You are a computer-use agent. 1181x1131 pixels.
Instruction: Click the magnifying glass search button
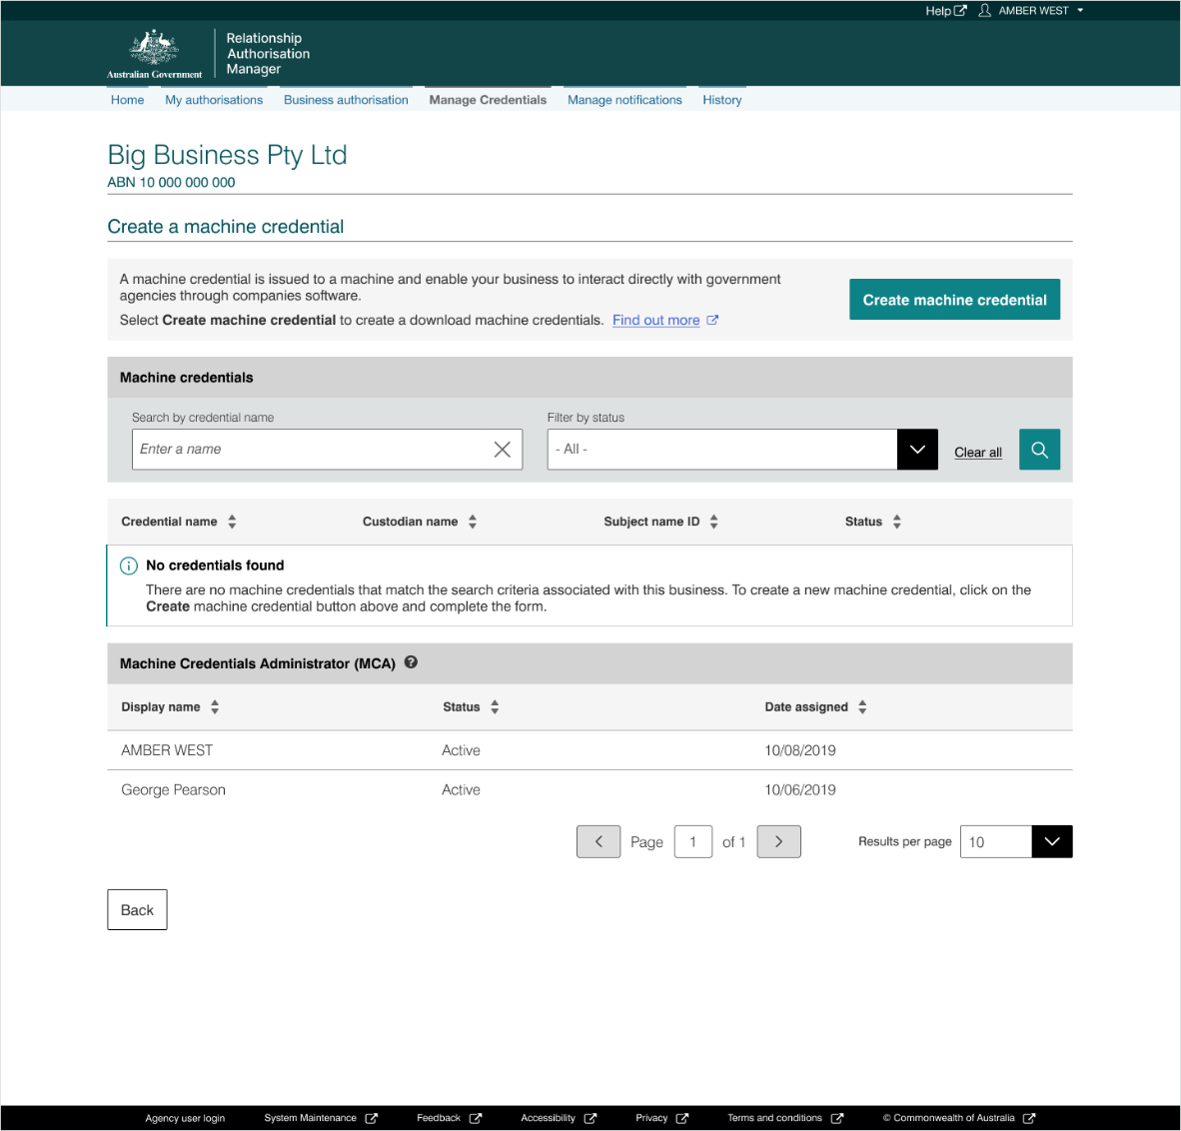[1039, 450]
